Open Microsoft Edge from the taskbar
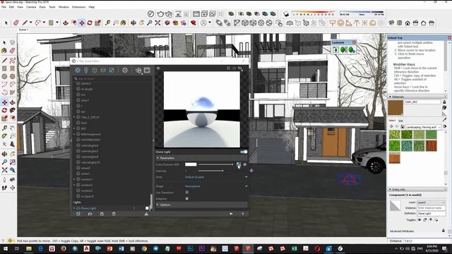452x254 pixels. coord(40,248)
